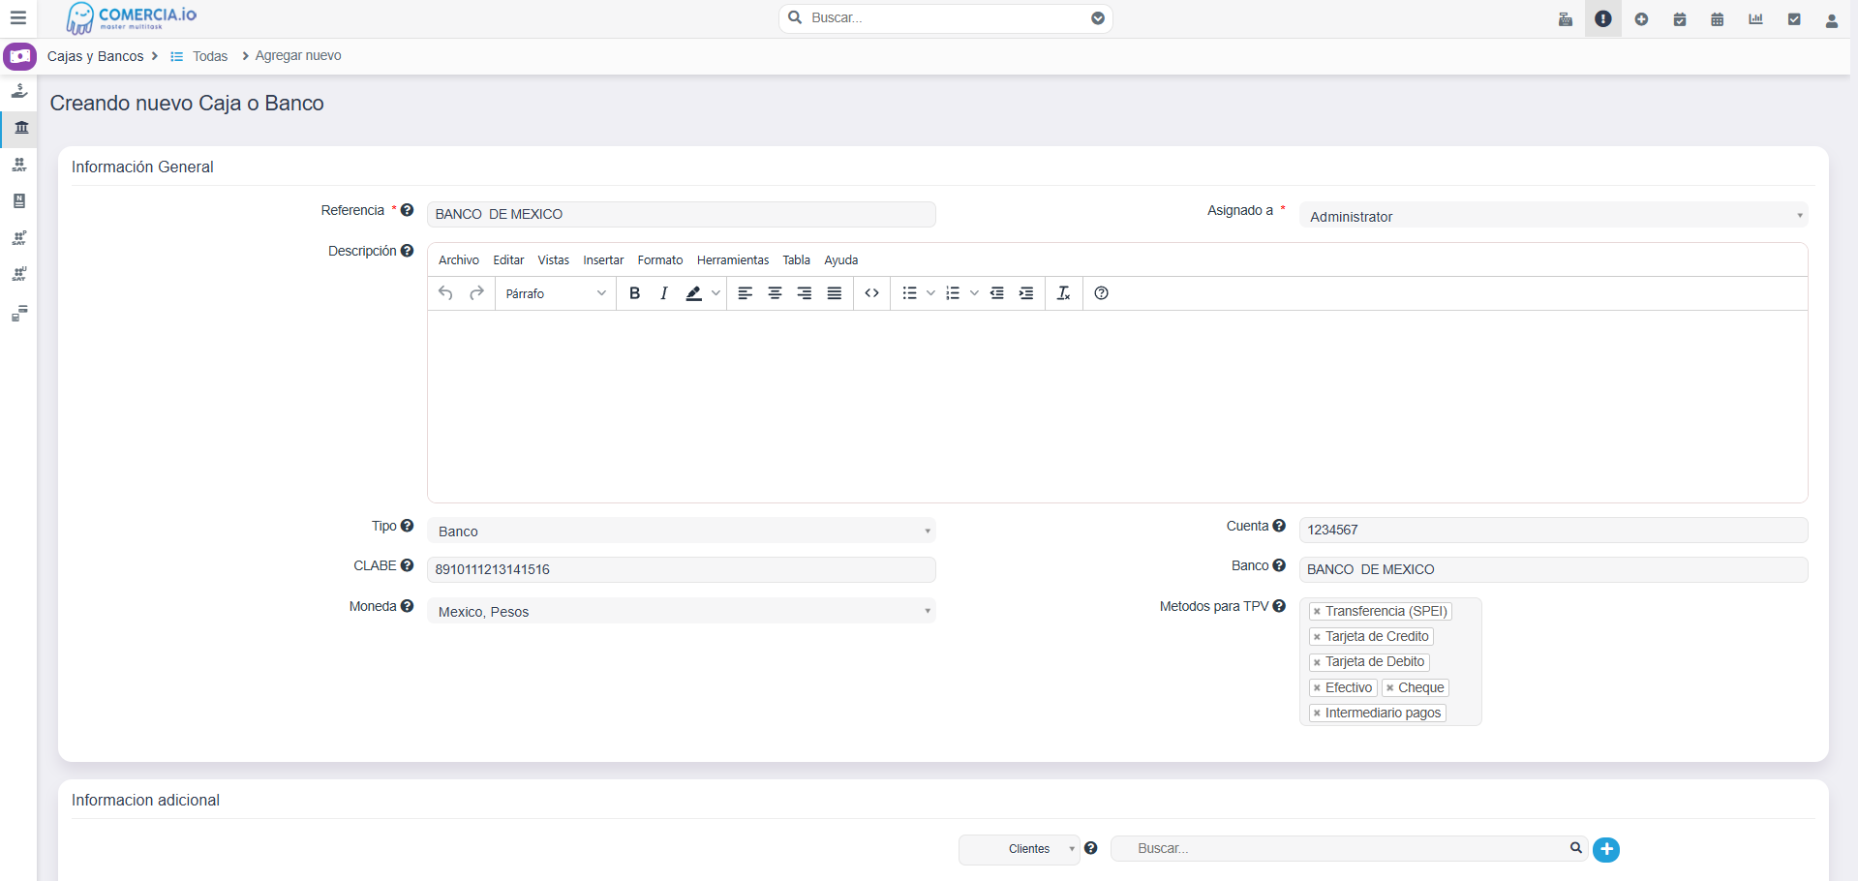Click the quick create plus icon in top bar
Image resolution: width=1858 pixels, height=881 pixels.
[x=1641, y=19]
